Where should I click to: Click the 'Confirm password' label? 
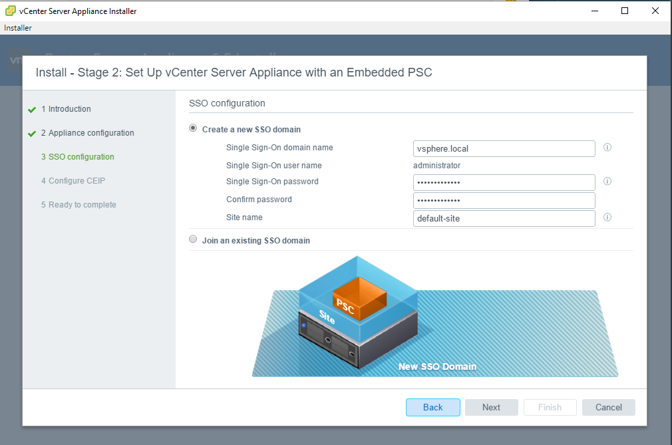[259, 199]
